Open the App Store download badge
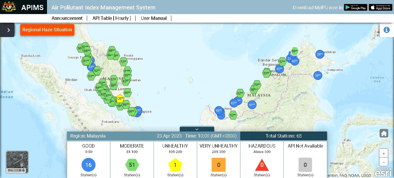394x178 pixels. [x=380, y=7]
